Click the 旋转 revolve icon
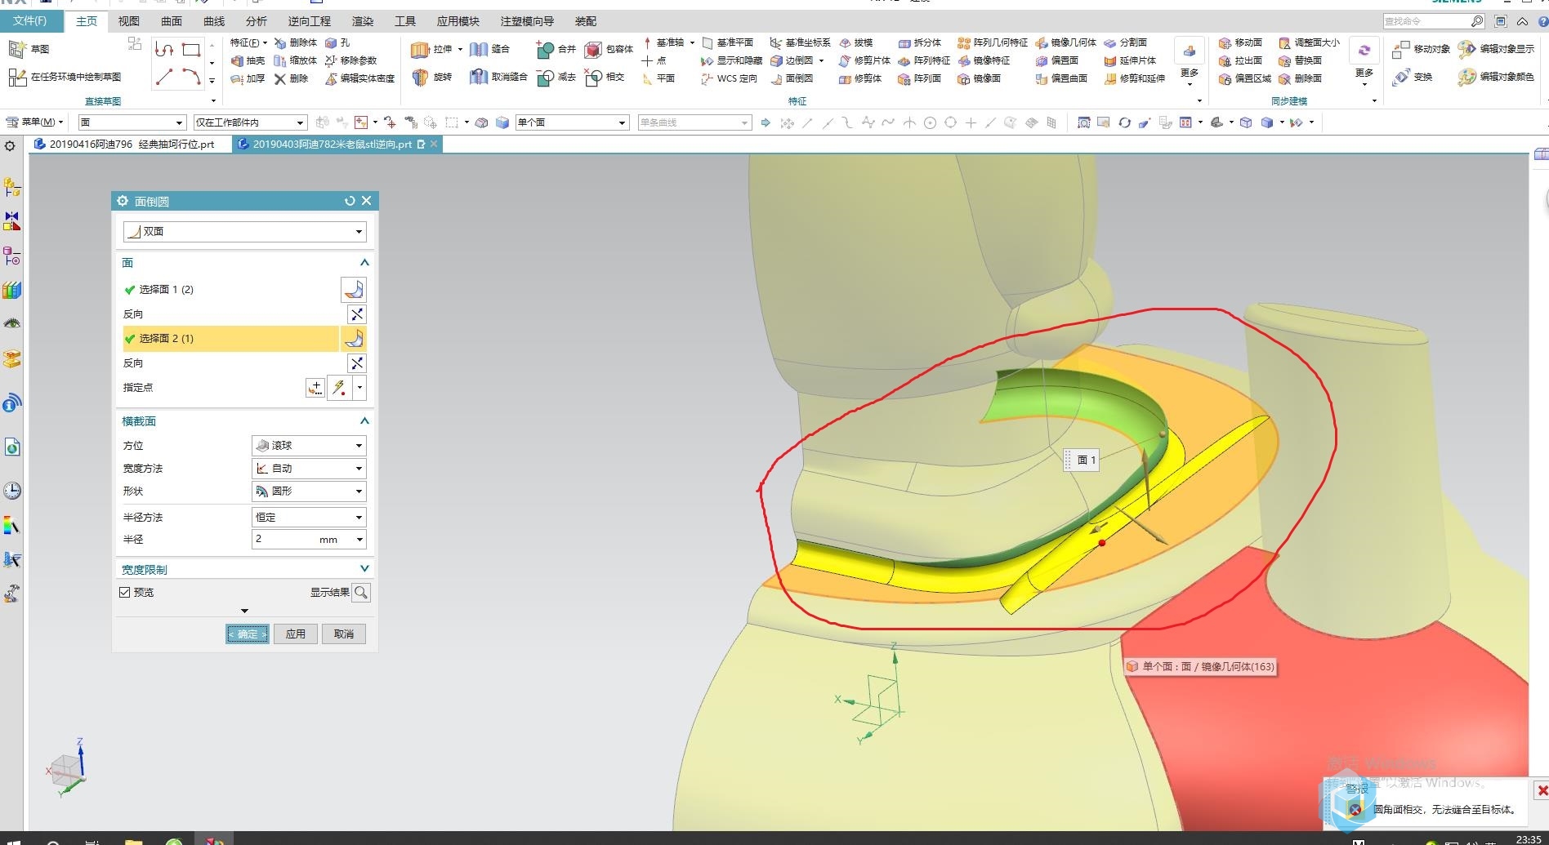The width and height of the screenshot is (1549, 845). (x=420, y=77)
